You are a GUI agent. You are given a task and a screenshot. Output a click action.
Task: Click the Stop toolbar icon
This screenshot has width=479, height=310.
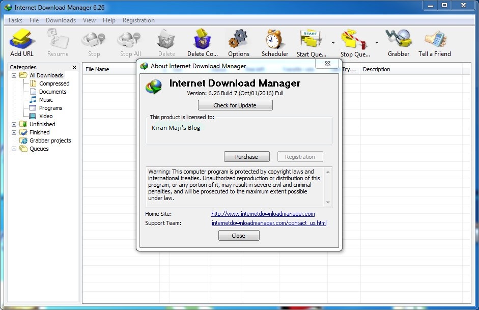(x=94, y=42)
